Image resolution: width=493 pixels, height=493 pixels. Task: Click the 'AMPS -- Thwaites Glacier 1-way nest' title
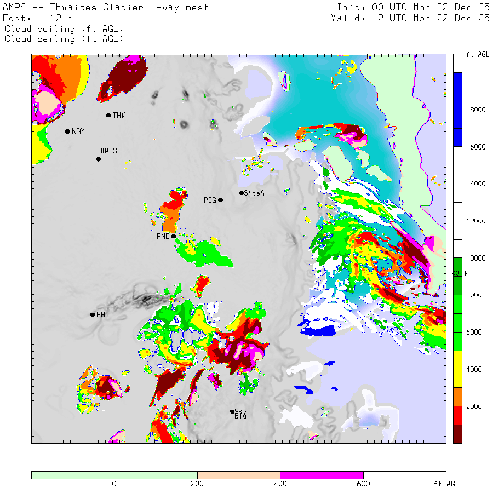tap(106, 7)
